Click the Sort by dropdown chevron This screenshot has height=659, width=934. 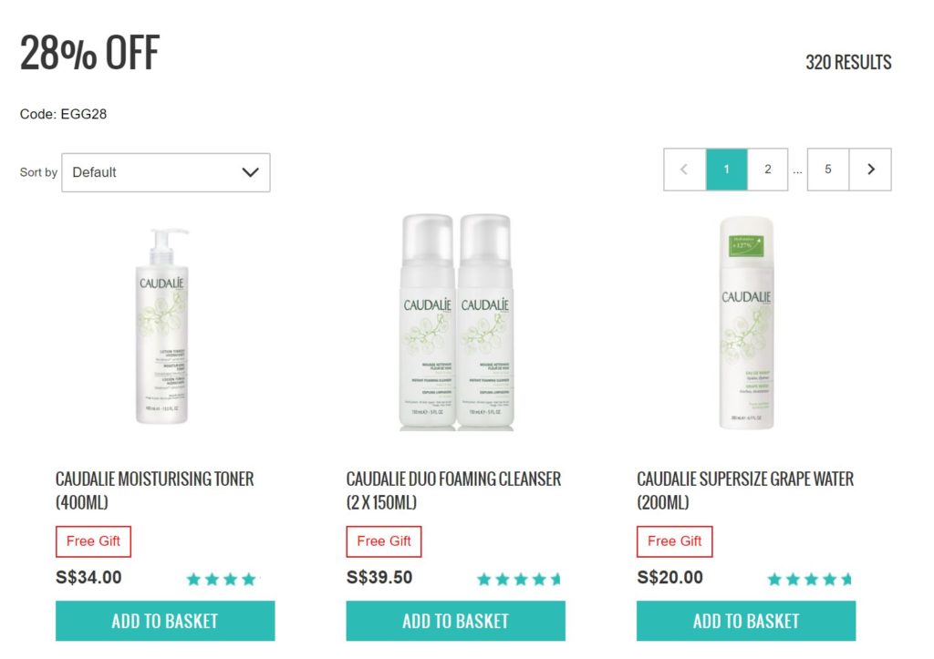(x=250, y=172)
